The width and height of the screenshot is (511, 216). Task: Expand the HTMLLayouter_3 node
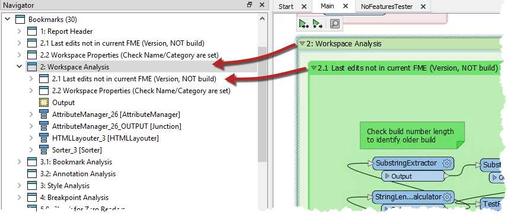[31, 138]
